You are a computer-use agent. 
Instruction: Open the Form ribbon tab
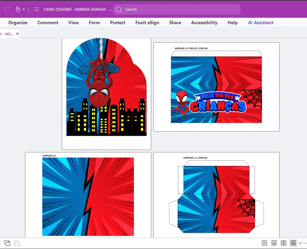point(94,23)
